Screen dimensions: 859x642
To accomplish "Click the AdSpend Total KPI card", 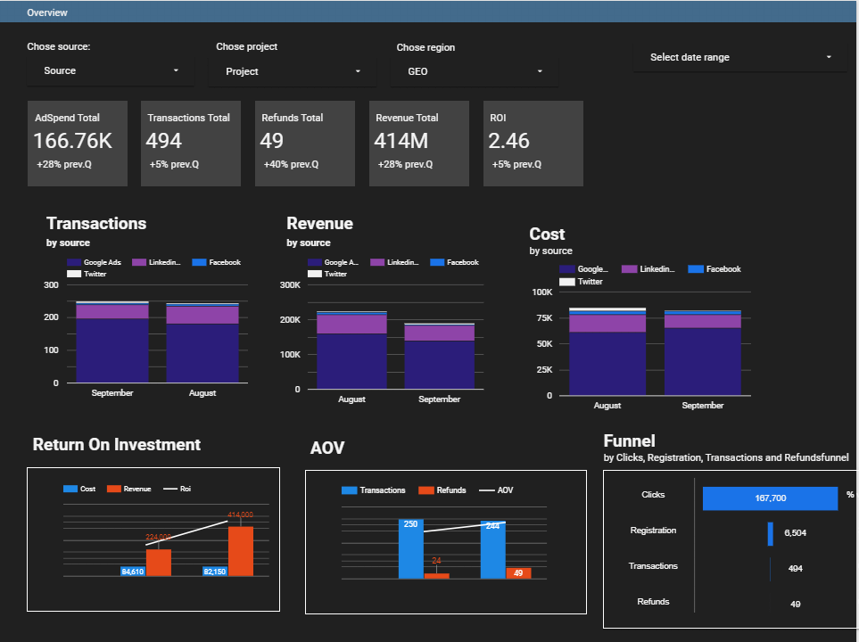I will pyautogui.click(x=77, y=144).
